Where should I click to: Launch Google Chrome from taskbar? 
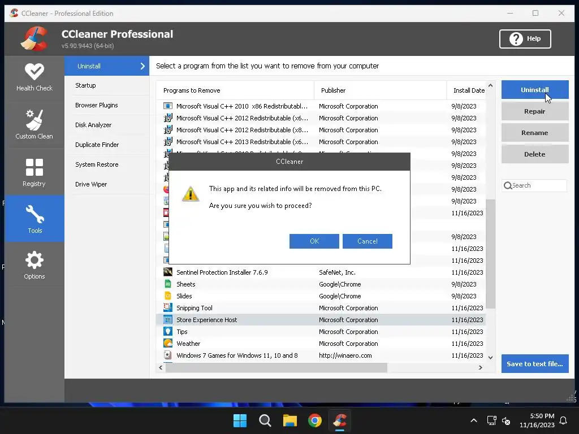[x=314, y=420]
